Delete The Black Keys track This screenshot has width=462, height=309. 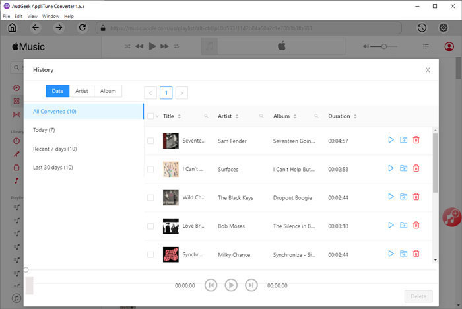click(x=416, y=197)
